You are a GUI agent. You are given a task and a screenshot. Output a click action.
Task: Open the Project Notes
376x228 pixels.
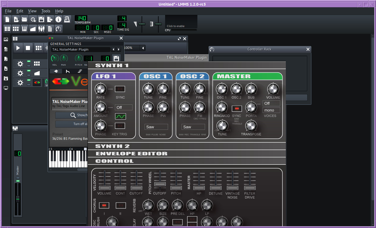click(49, 29)
